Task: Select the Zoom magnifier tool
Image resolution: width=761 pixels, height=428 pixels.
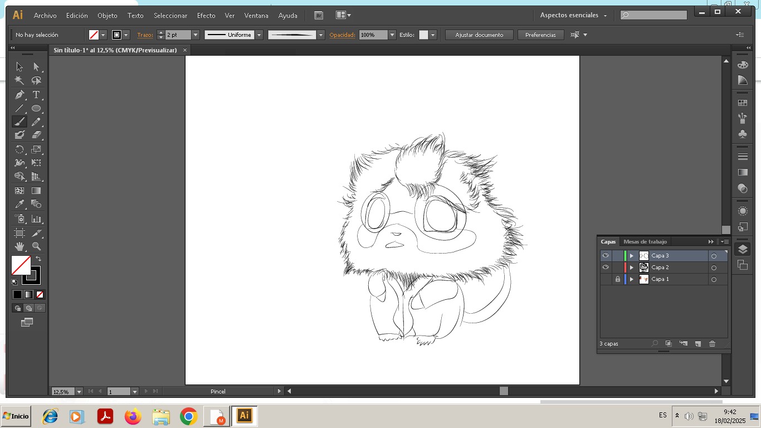Action: (x=36, y=246)
